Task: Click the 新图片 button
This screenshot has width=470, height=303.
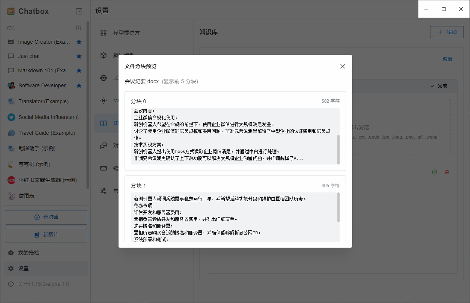Action: [46, 235]
